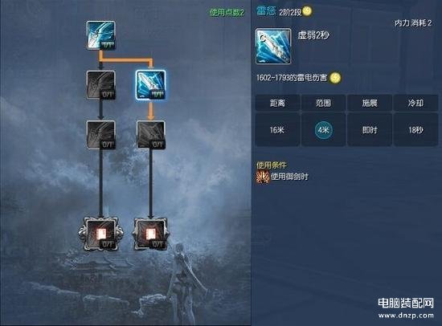Click the lightning icon after 1602~1793 damage text
Screen dimensions: 442x326
[335, 78]
